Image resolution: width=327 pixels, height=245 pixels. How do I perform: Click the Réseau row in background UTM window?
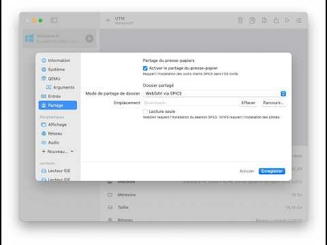pos(204,220)
